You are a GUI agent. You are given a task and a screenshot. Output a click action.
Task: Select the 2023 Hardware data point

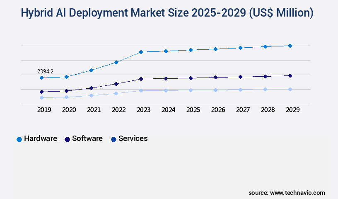141,52
